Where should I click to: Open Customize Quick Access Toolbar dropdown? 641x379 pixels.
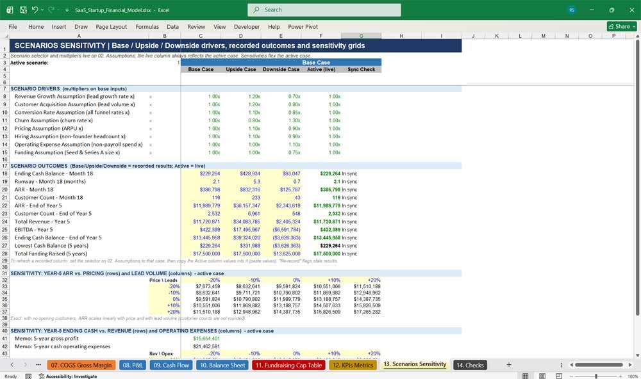coord(67,10)
